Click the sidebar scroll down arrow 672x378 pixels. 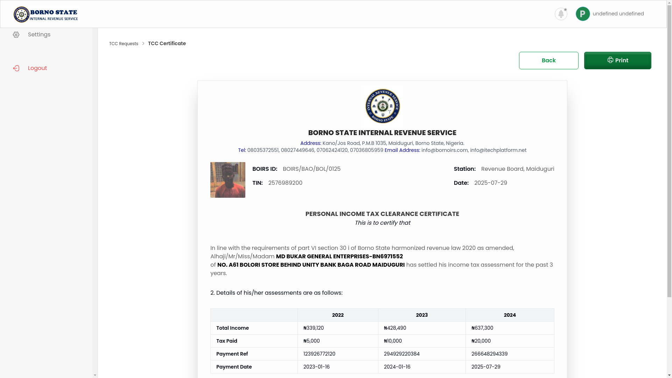coord(95,375)
